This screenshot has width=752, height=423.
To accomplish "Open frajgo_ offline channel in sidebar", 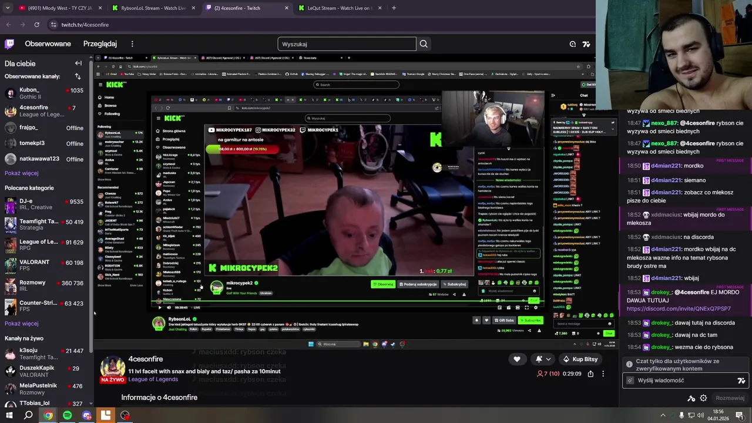I will click(x=44, y=127).
